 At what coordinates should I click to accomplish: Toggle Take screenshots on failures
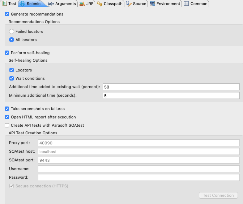click(x=7, y=109)
